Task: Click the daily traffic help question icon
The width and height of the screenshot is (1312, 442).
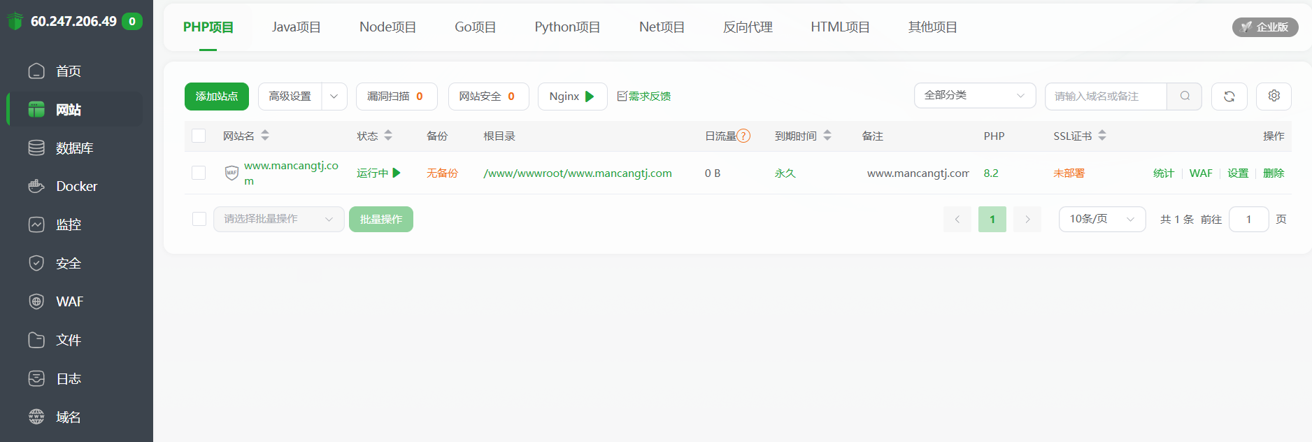Action: [x=743, y=136]
